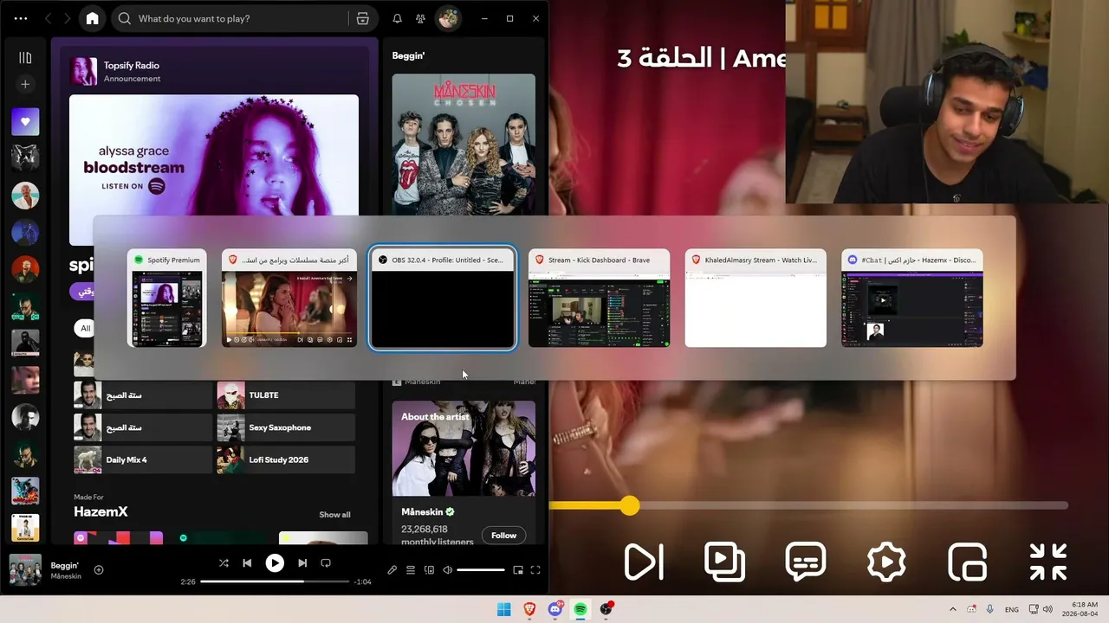
Task: Switch to the Brave video streaming window
Action: (x=289, y=299)
